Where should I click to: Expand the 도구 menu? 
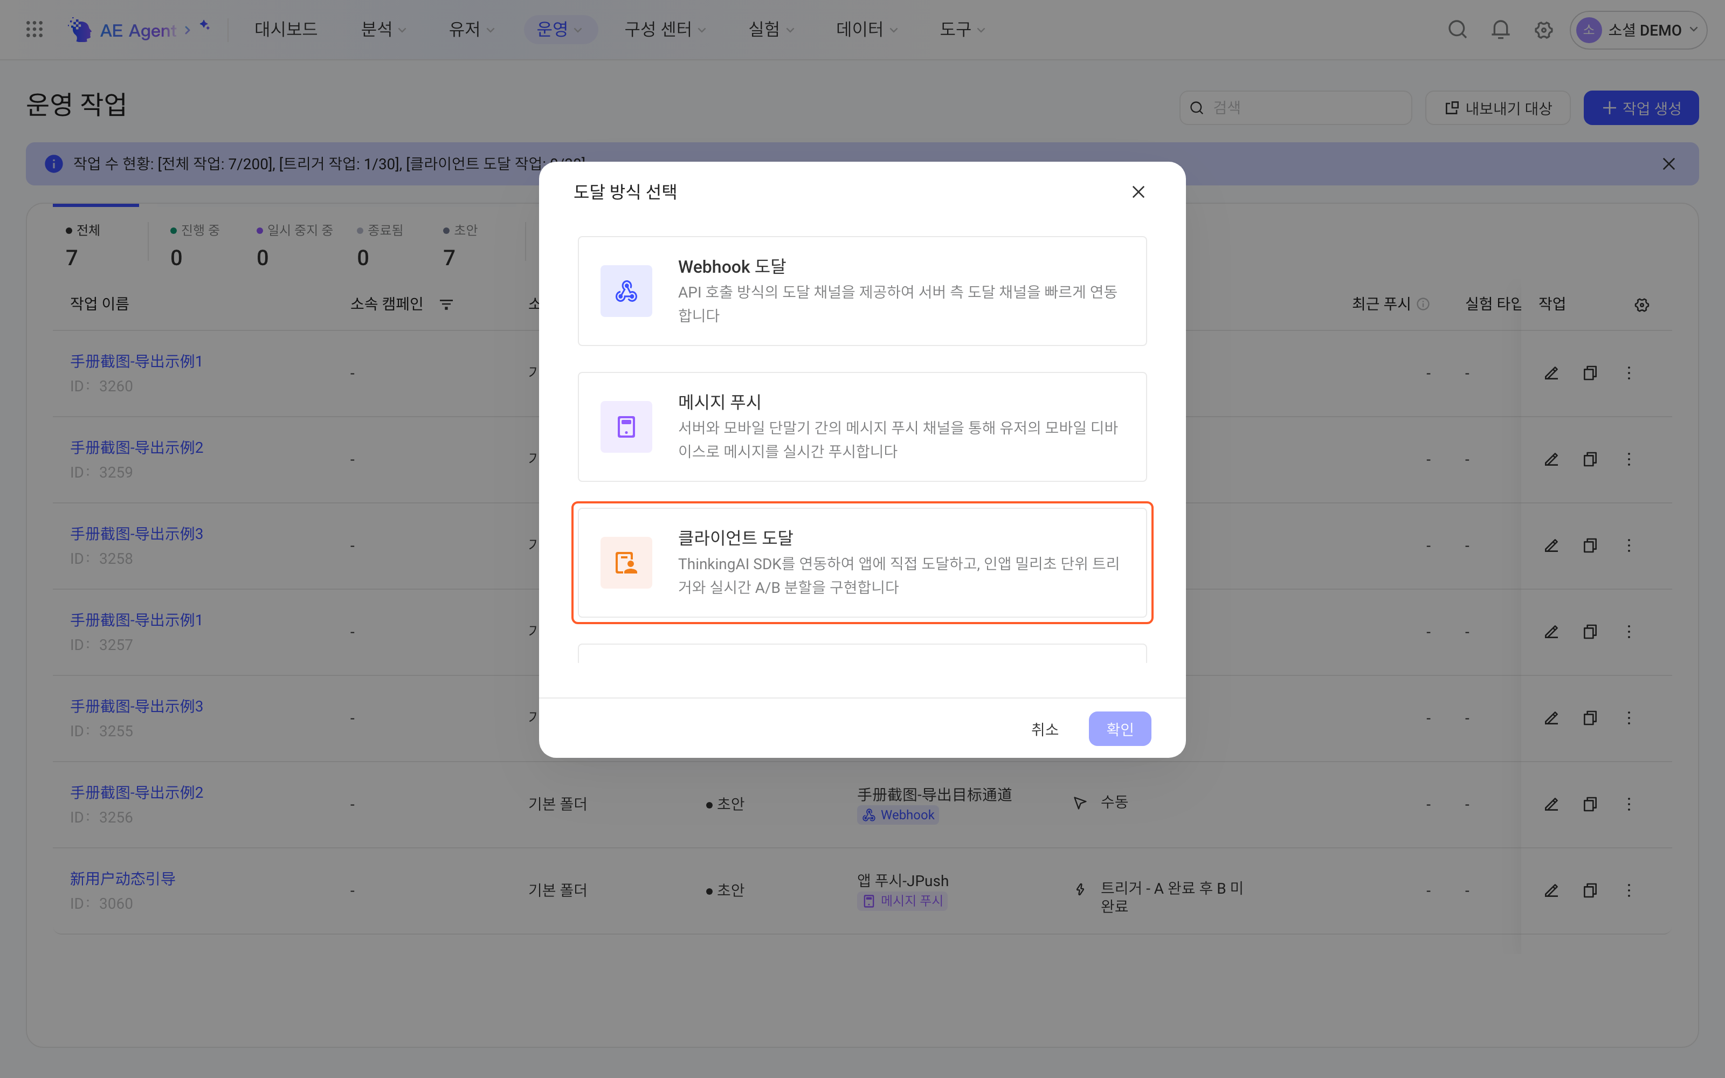[x=962, y=29]
